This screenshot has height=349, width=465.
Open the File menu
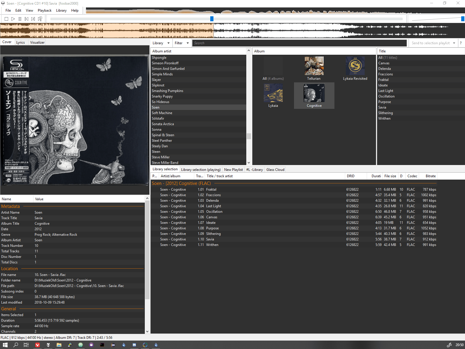[8, 10]
